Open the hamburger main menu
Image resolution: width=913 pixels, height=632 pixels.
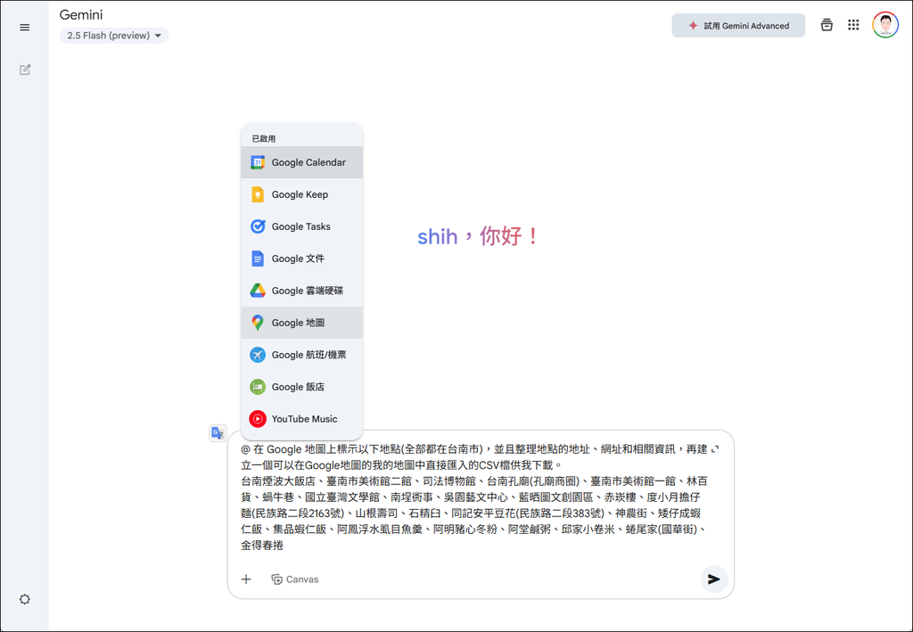point(24,28)
